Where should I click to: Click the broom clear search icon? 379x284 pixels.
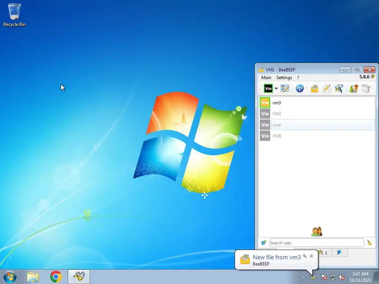369,243
